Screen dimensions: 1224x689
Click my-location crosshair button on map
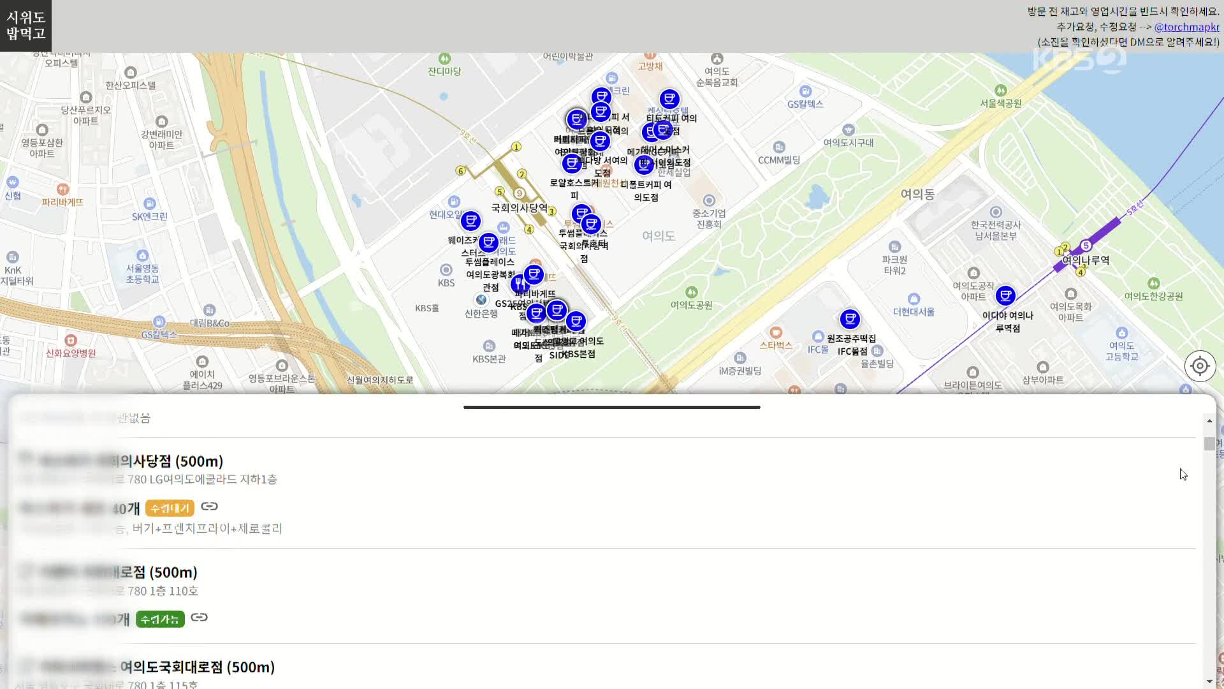1200,366
